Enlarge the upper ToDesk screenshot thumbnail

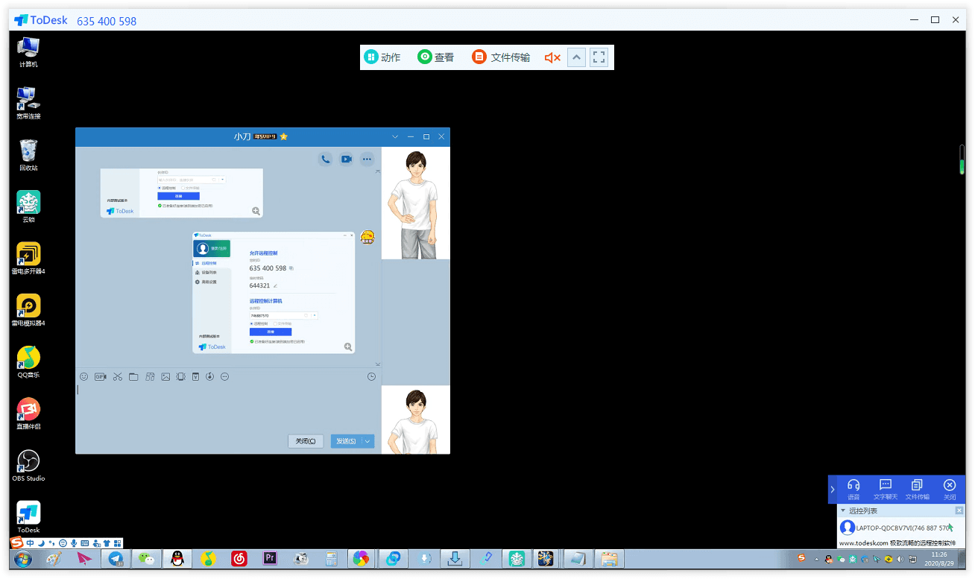(256, 211)
